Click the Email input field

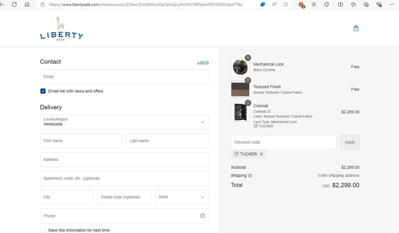point(124,77)
